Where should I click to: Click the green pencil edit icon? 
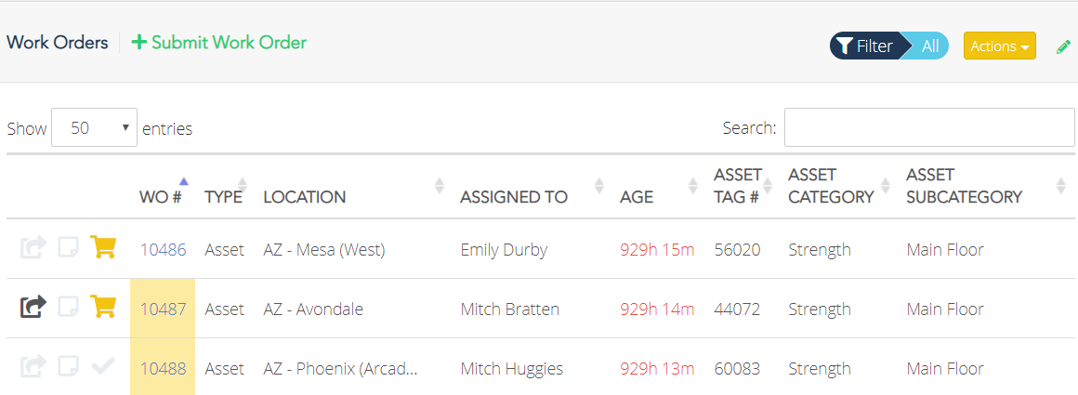(x=1063, y=46)
